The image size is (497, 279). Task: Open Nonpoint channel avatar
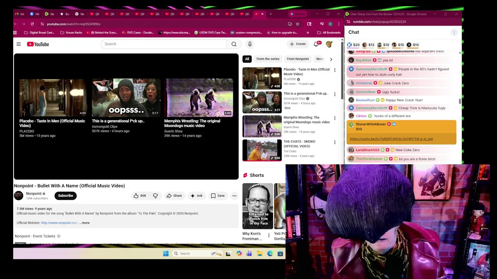18,196
